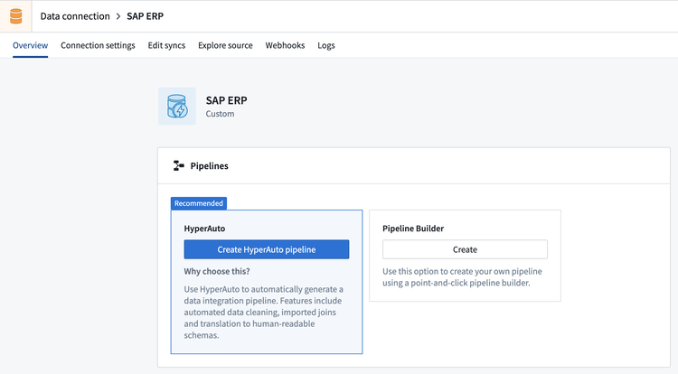Click the SAP ERP source lightning database icon
This screenshot has height=374, width=678.
pyautogui.click(x=177, y=107)
